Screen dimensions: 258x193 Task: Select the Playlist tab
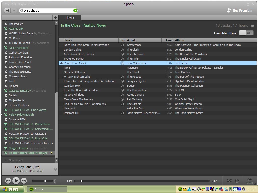[70, 18]
